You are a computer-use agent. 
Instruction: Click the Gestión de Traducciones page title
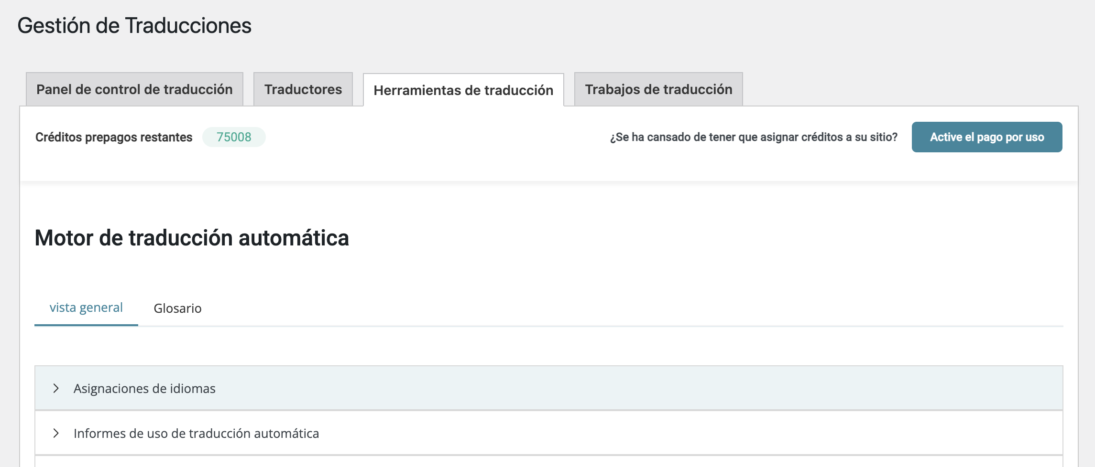(134, 26)
